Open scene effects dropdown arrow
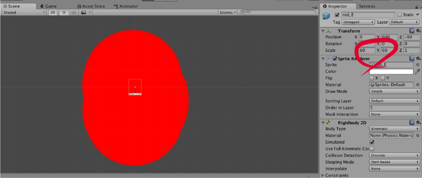 [90, 12]
